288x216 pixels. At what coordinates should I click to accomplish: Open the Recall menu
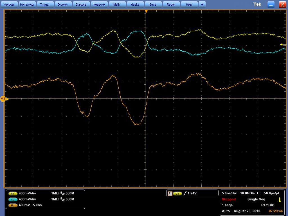171,4
